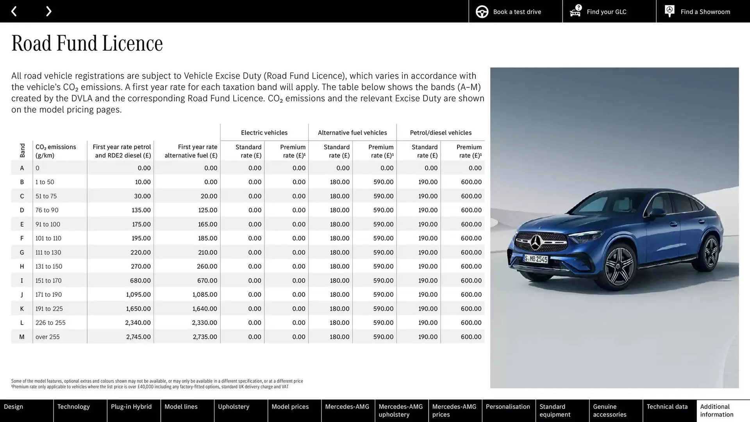
Task: Switch to the 'Design' tab
Action: pyautogui.click(x=14, y=406)
